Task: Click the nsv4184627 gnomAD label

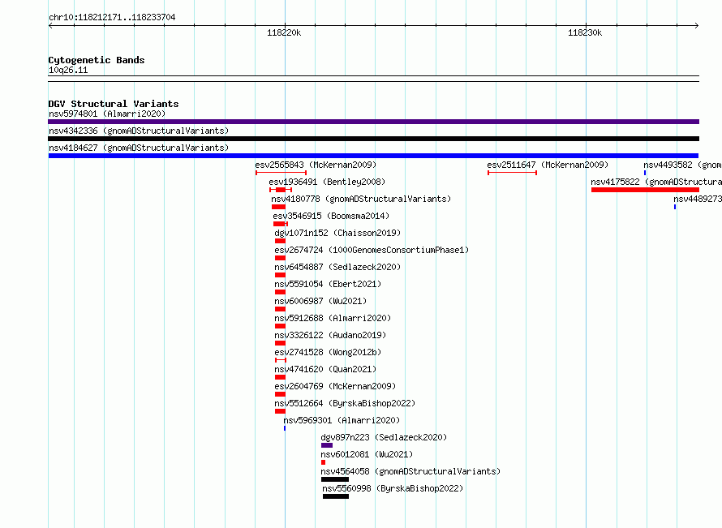Action: pyautogui.click(x=139, y=148)
